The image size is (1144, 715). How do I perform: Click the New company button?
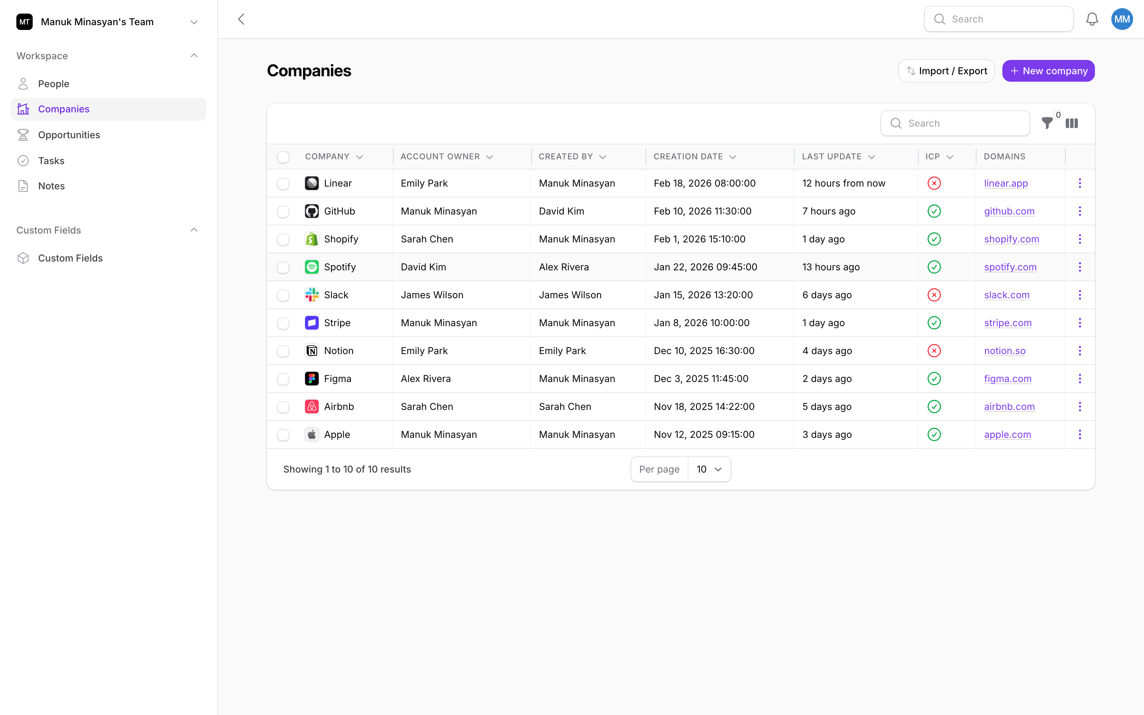[x=1048, y=70]
